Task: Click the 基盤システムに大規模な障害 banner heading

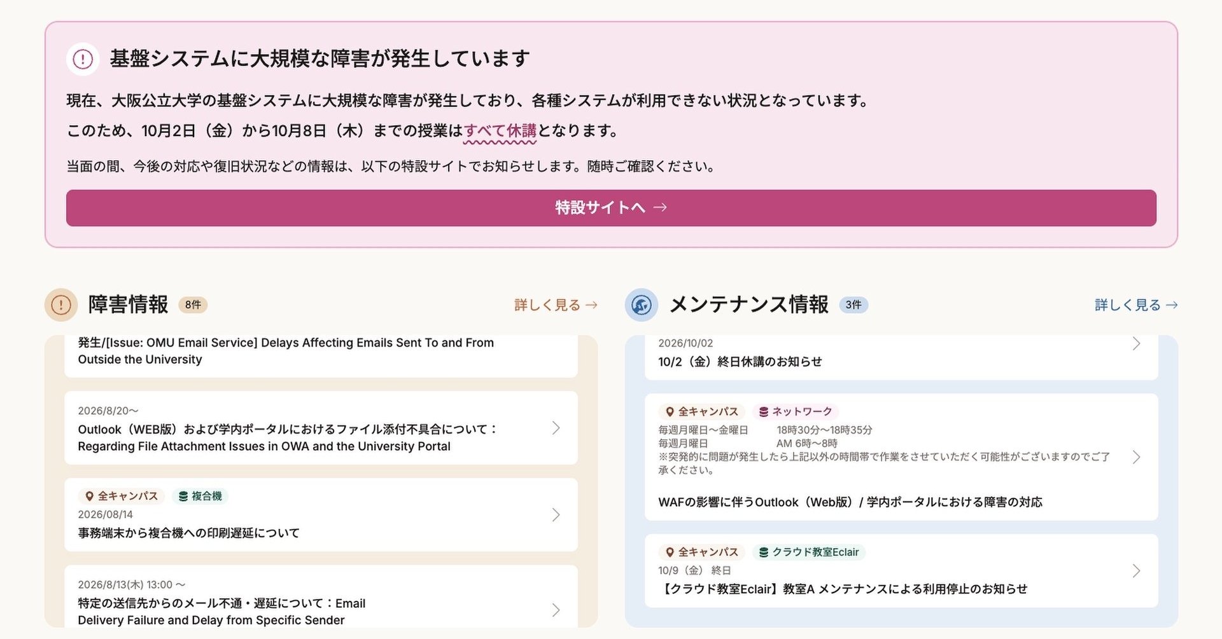Action: click(x=320, y=58)
